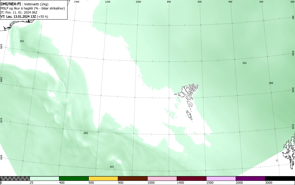Click the dark purple 2000–3000 legend swatch
The height and width of the screenshot is (185, 295).
point(250,178)
